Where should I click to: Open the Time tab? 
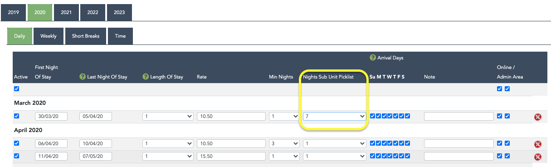click(120, 36)
